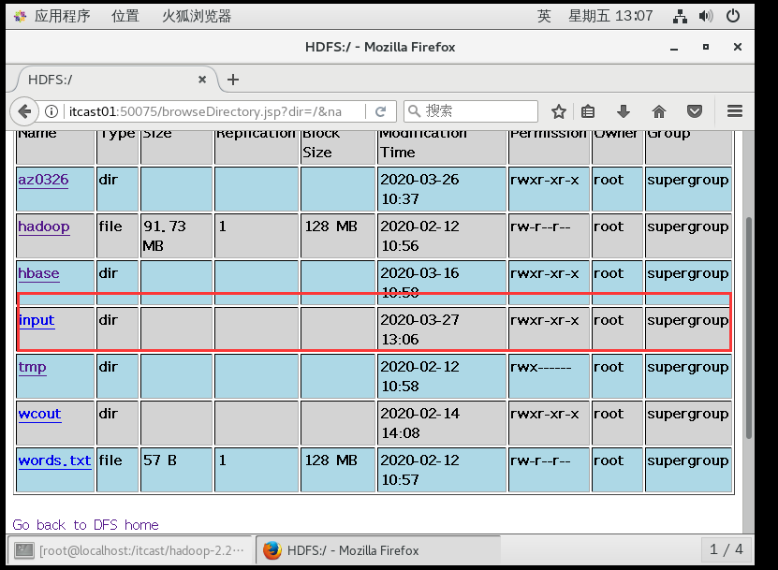The image size is (778, 570).
Task: Click input modification time 2020-03-27 13:06
Action: point(442,329)
